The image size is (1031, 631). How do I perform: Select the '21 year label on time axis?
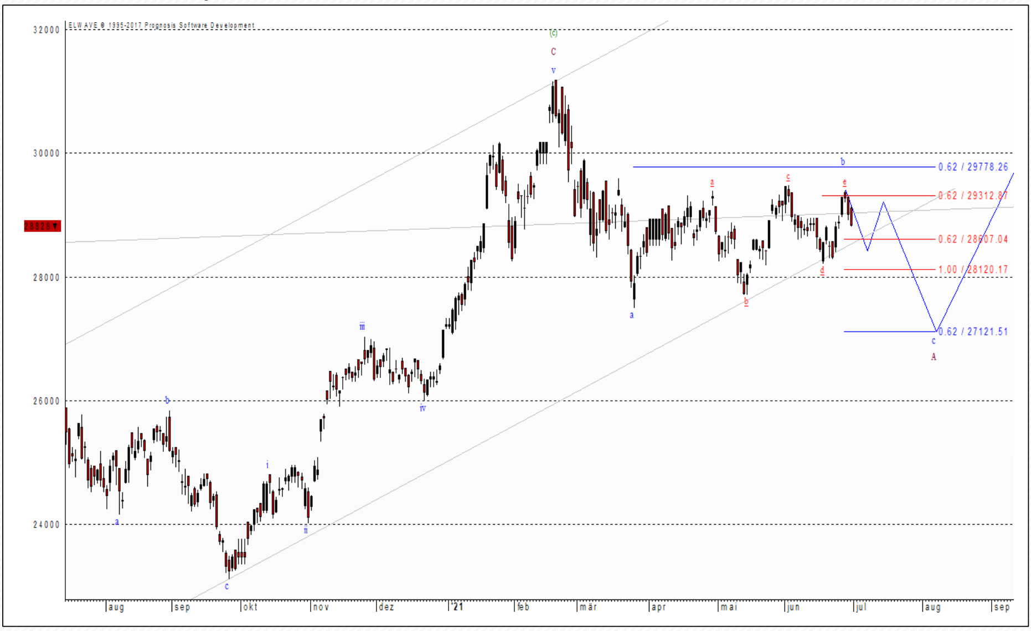pyautogui.click(x=457, y=607)
